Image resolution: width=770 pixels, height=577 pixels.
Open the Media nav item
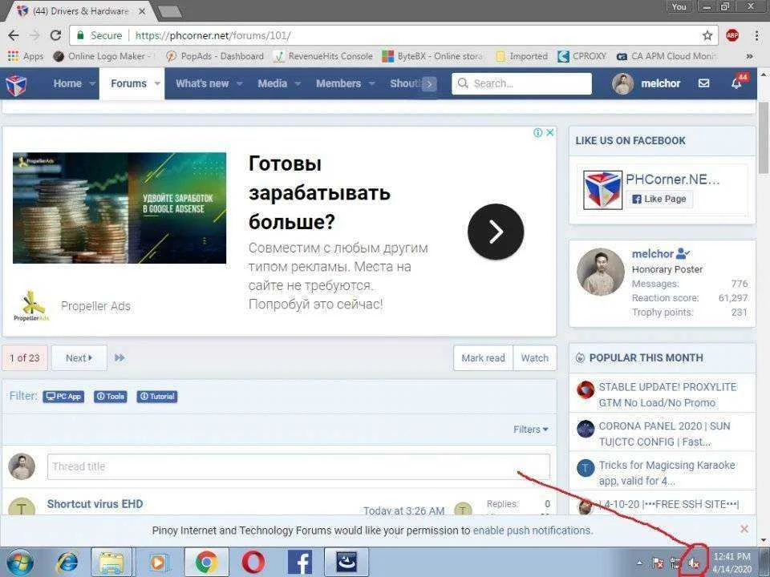(273, 83)
